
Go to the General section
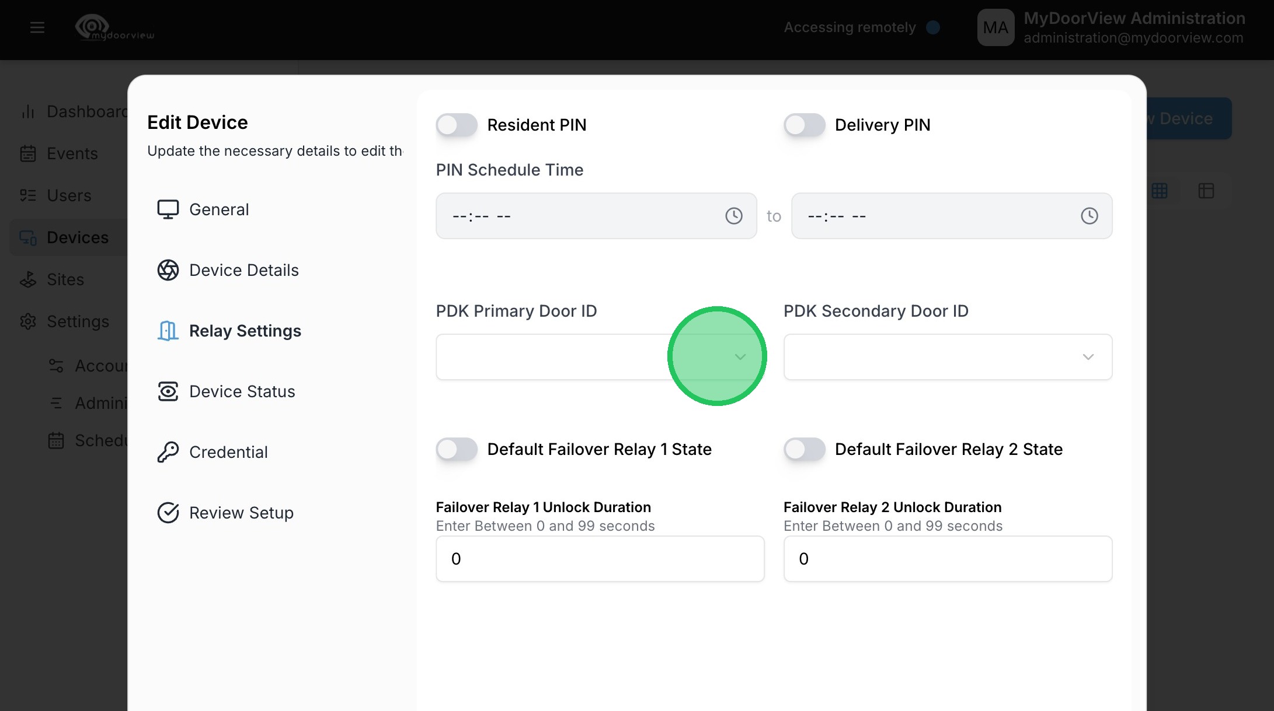pyautogui.click(x=219, y=209)
